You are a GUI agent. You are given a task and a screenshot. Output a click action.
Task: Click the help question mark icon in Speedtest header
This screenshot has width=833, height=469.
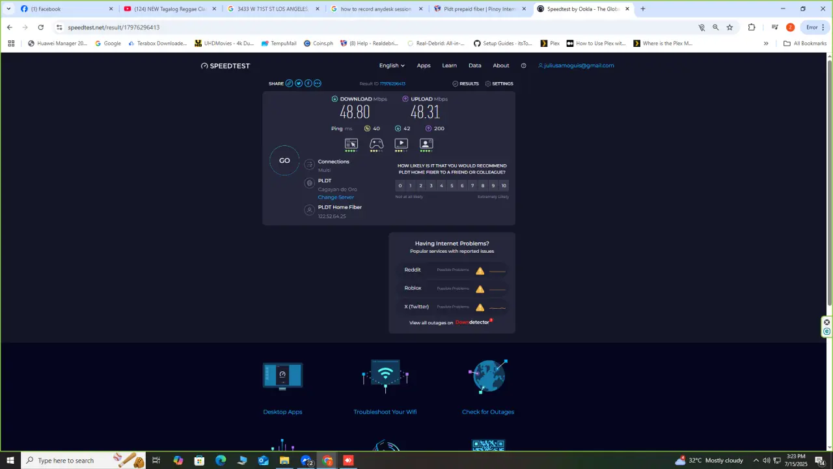pyautogui.click(x=523, y=65)
